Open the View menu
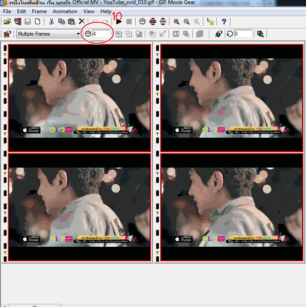The height and width of the screenshot is (307, 306). (x=89, y=11)
